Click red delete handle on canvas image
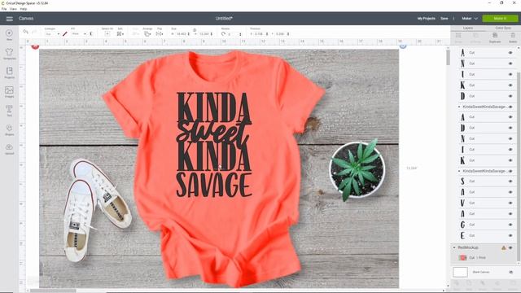The width and height of the screenshot is (521, 293). click(35, 46)
